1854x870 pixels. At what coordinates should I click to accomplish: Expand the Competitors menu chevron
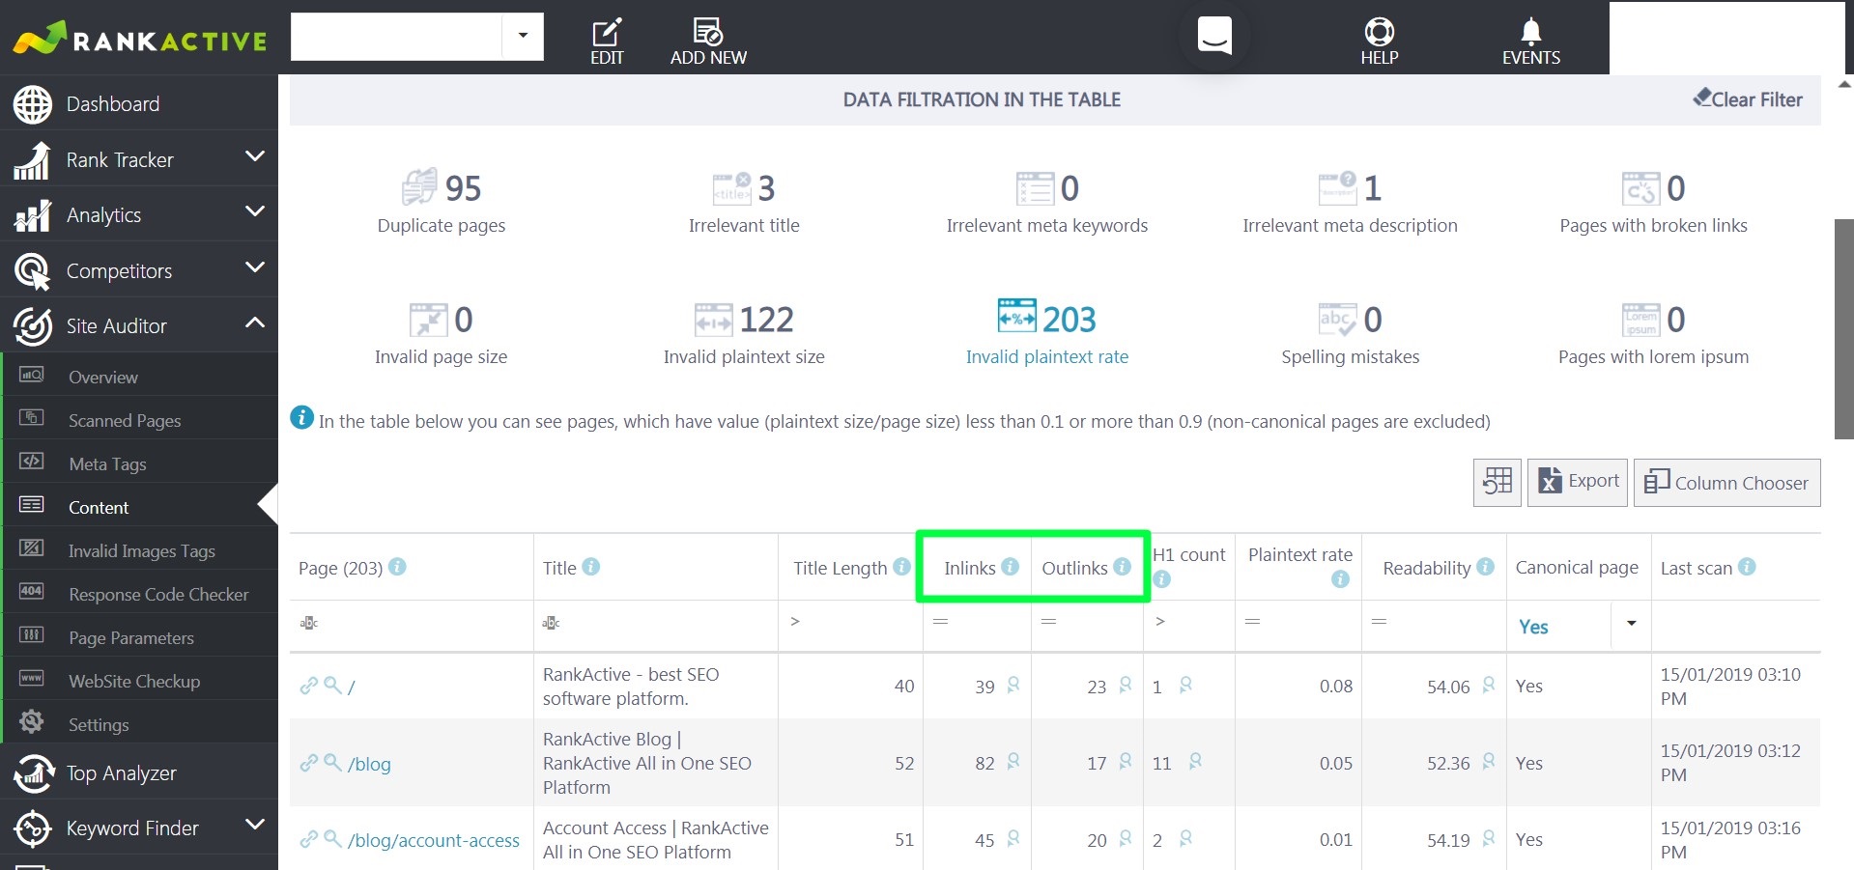click(x=255, y=267)
